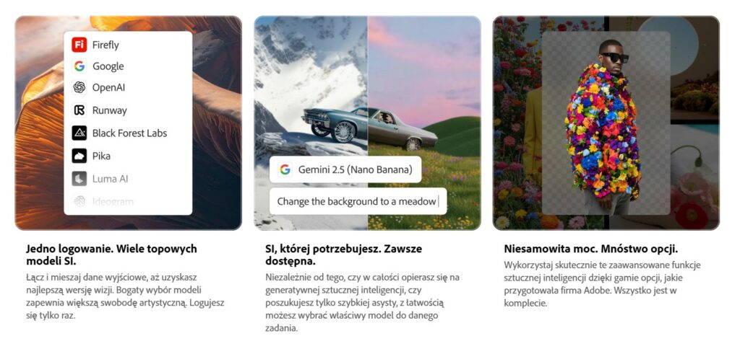Open the Gemini 2.5 (Nano Banana) selector
This screenshot has width=740, height=341.
point(345,169)
